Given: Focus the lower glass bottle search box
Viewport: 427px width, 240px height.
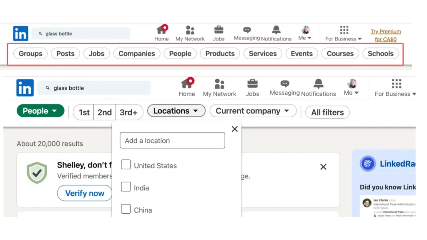Looking at the screenshot, I should [x=94, y=88].
